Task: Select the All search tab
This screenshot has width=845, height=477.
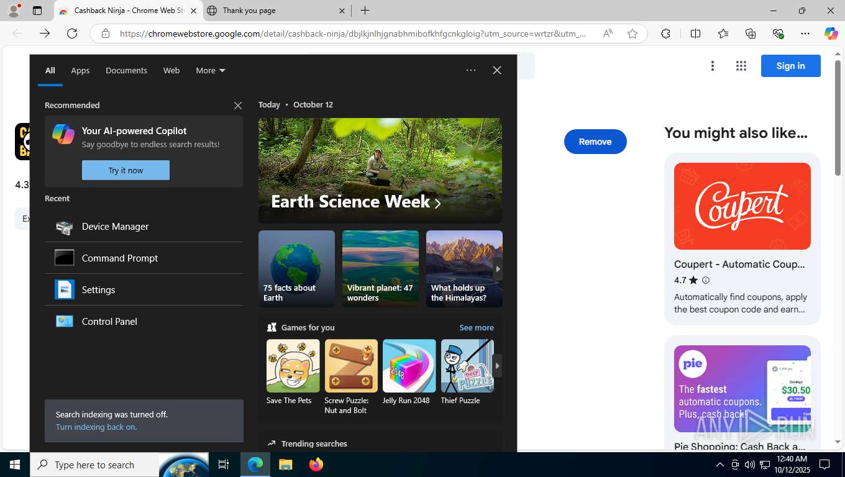Action: [50, 70]
